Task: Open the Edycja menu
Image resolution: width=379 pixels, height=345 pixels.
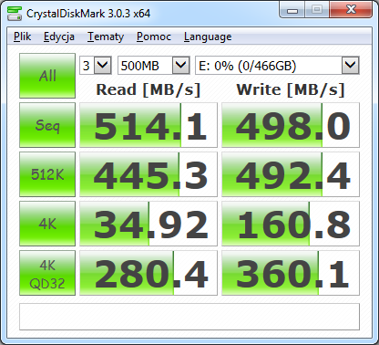Action: tap(59, 37)
